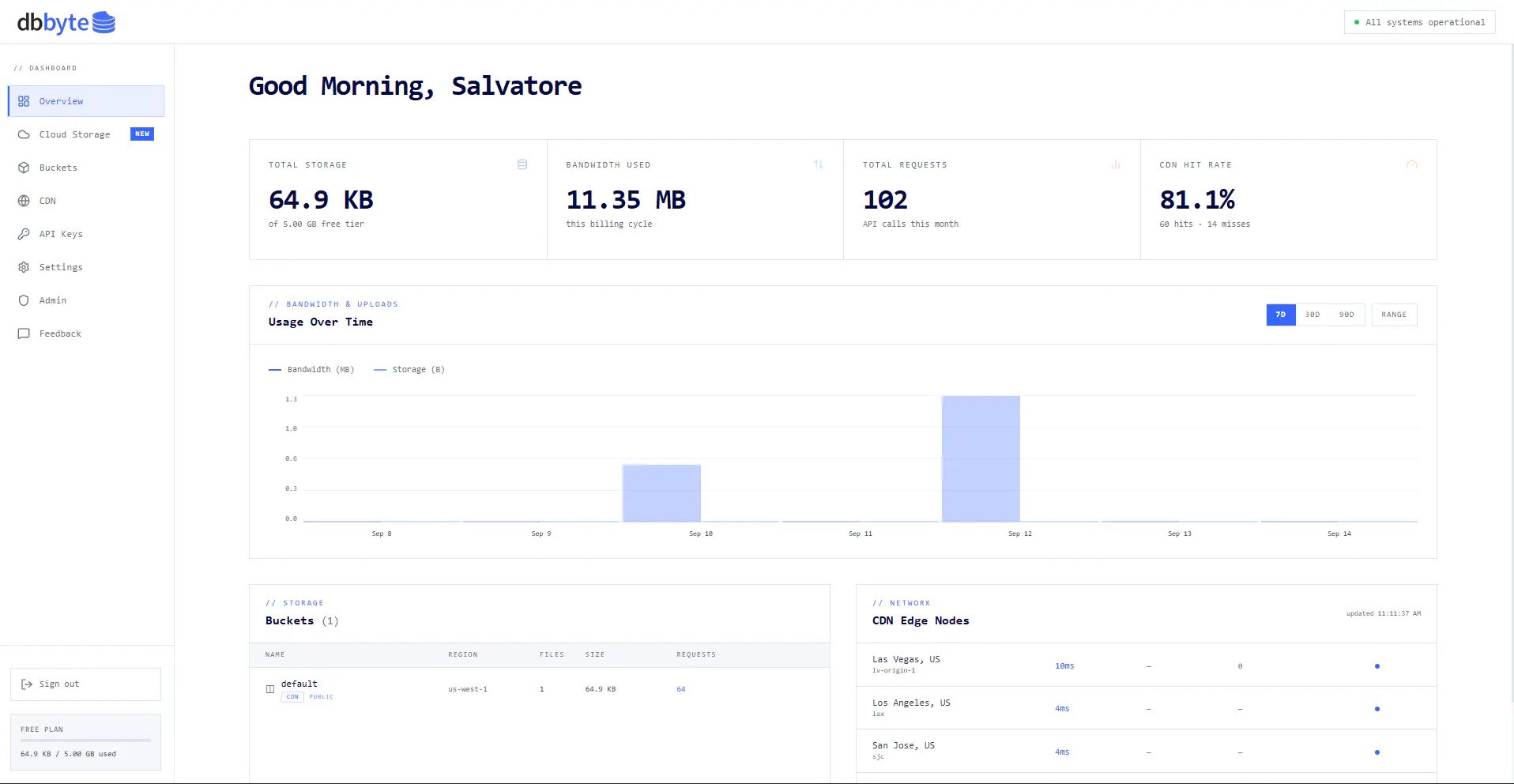
Task: Click Las Vegas 10ms latency value
Action: tap(1064, 666)
